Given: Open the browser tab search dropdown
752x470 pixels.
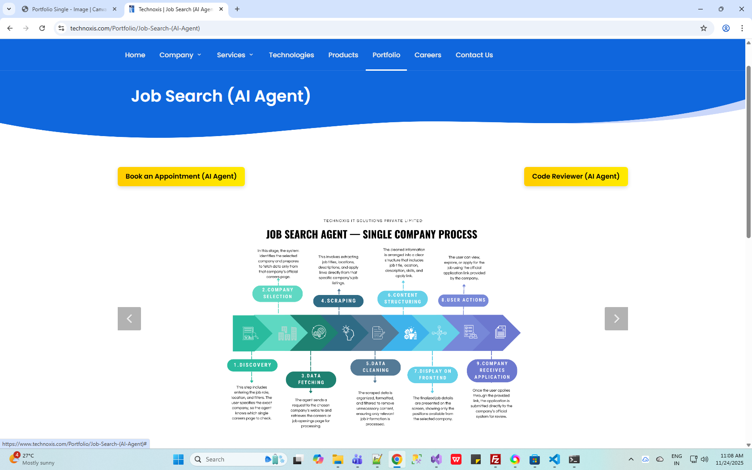Looking at the screenshot, I should (x=9, y=9).
